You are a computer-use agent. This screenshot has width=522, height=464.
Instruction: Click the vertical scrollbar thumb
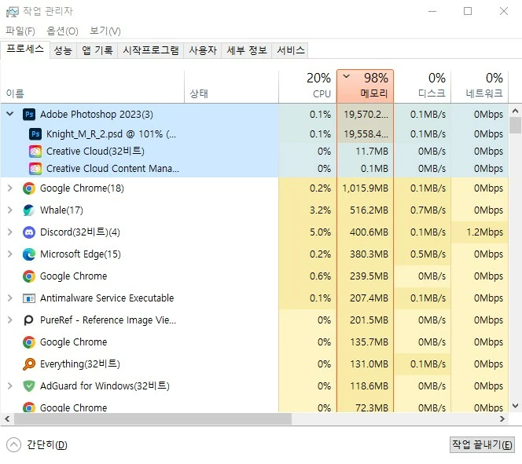(x=516, y=126)
